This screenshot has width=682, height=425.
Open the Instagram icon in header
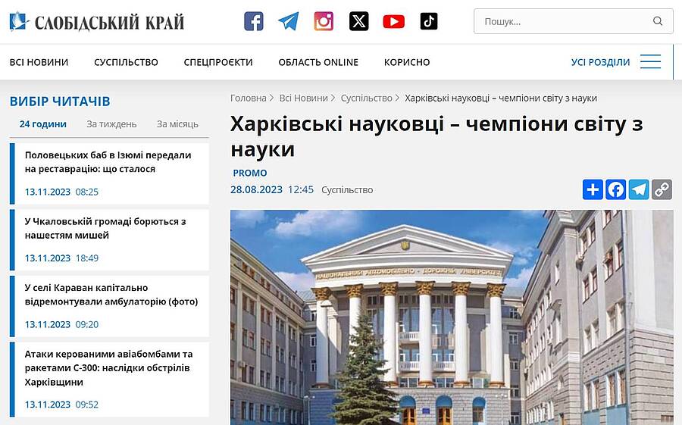click(x=324, y=21)
